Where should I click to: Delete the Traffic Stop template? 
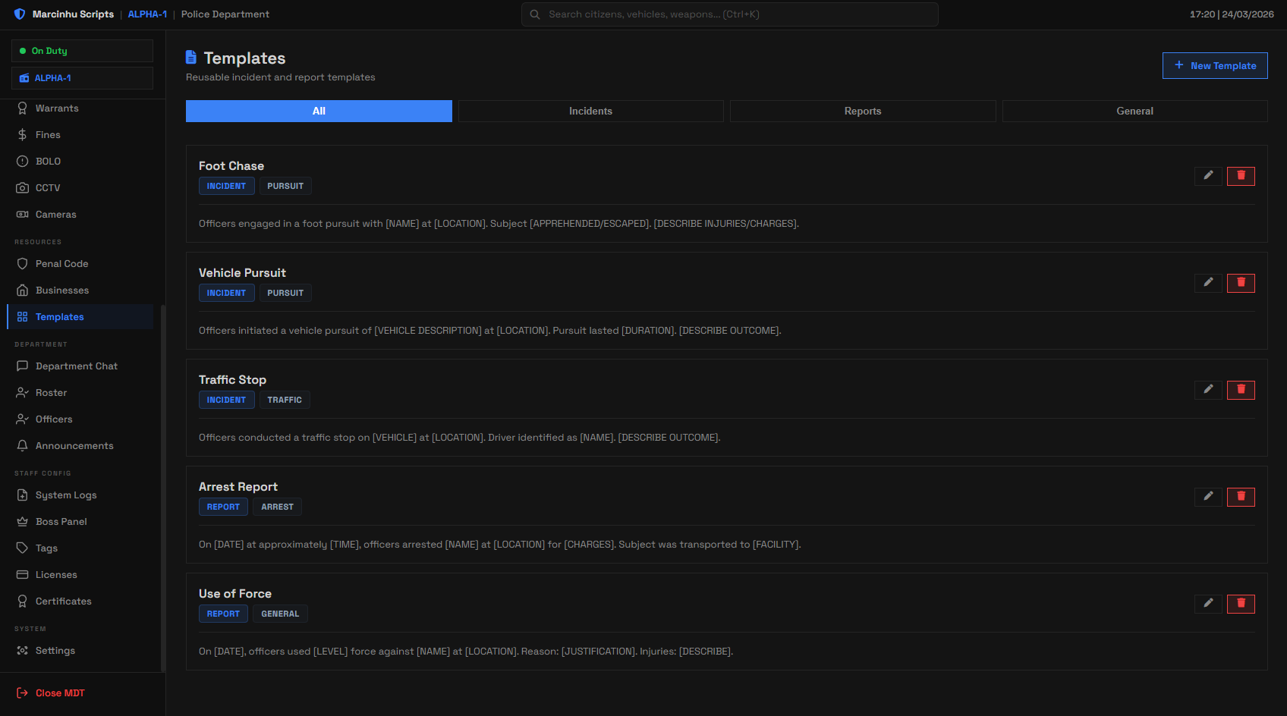[x=1241, y=390]
